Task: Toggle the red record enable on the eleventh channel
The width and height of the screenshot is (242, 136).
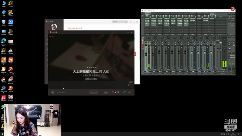Action: [211, 45]
